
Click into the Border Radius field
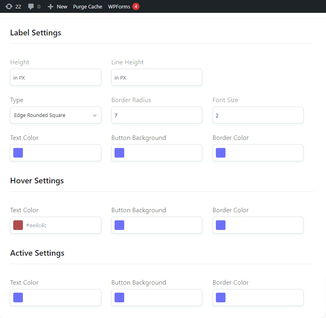156,115
